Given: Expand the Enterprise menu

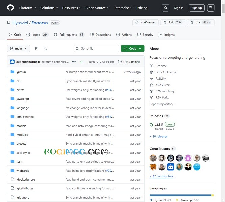Looking at the screenshot, I should (x=123, y=8).
